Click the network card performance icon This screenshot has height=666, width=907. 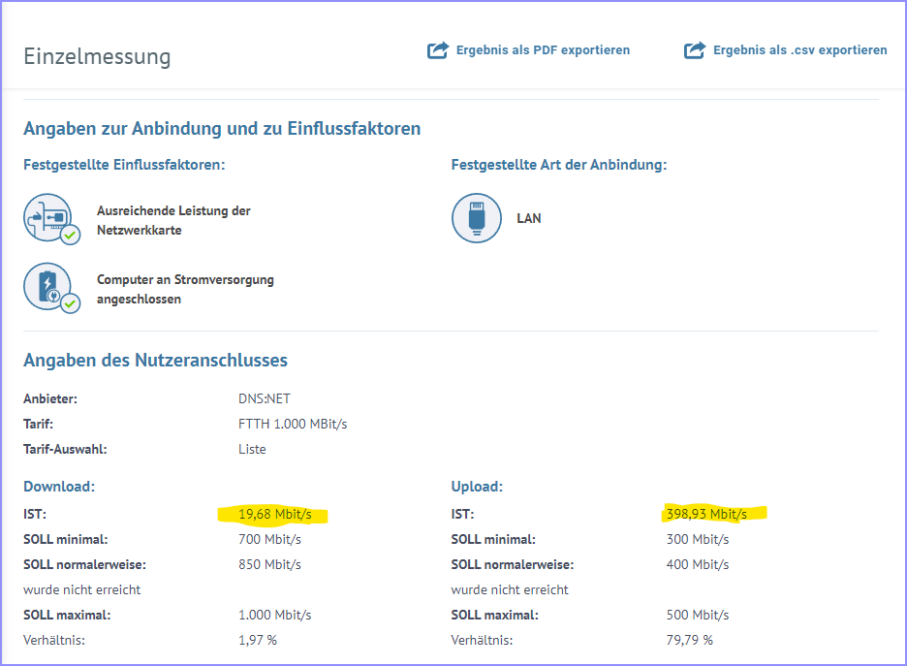point(51,219)
